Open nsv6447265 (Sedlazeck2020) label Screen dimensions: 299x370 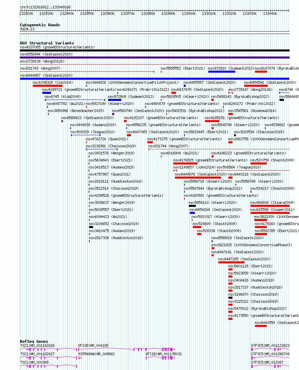(x=244, y=259)
